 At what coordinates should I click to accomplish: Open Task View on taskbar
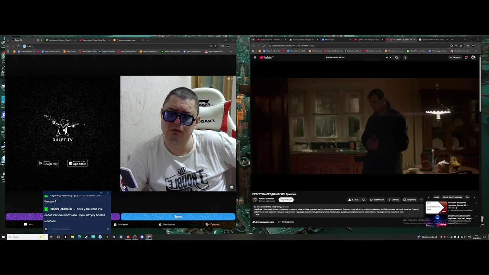(x=51, y=237)
